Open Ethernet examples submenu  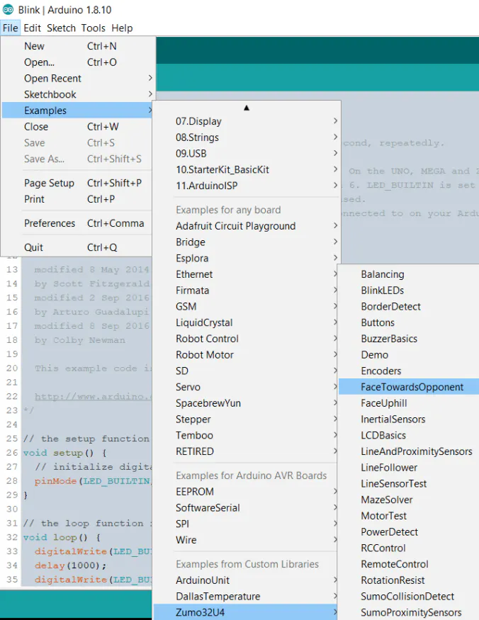click(246, 274)
